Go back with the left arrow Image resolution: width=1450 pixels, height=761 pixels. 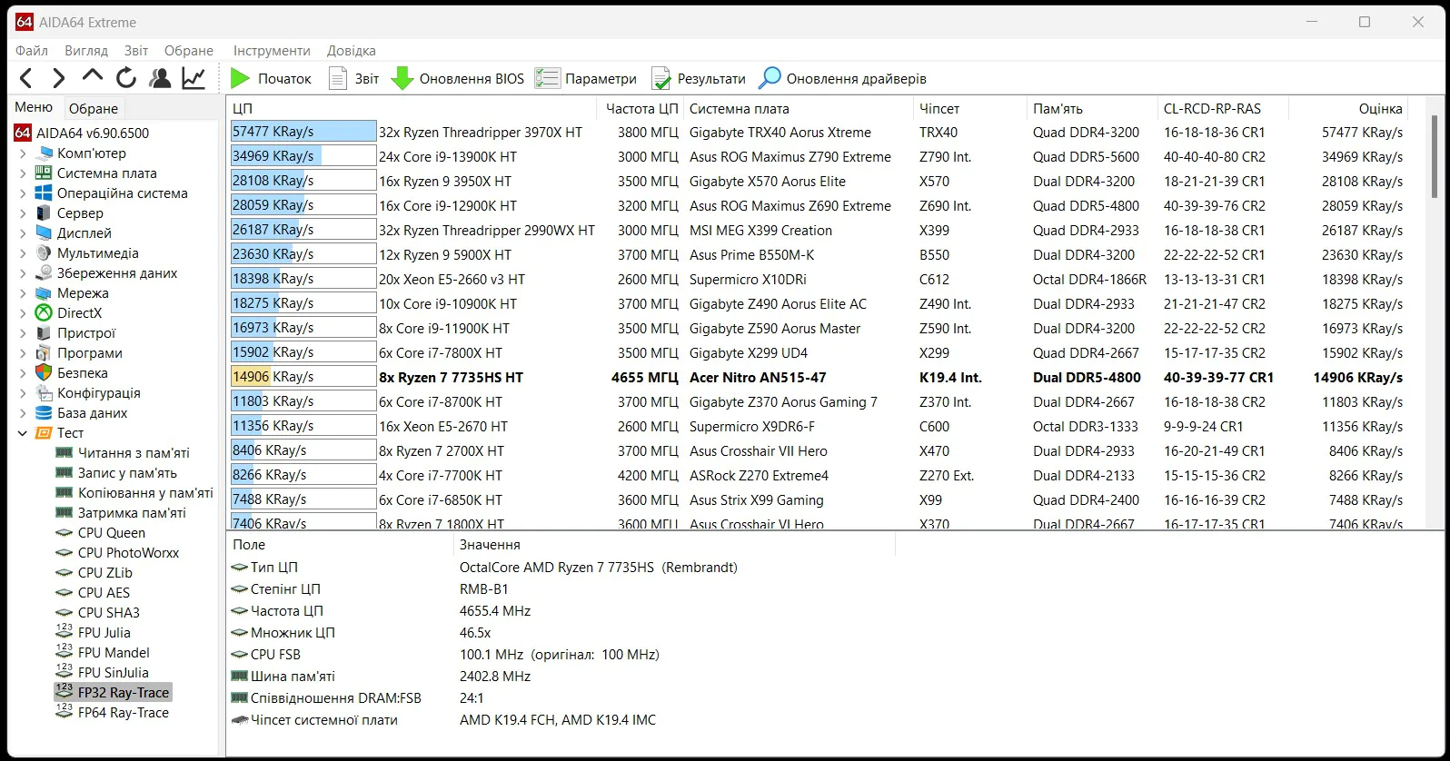26,79
